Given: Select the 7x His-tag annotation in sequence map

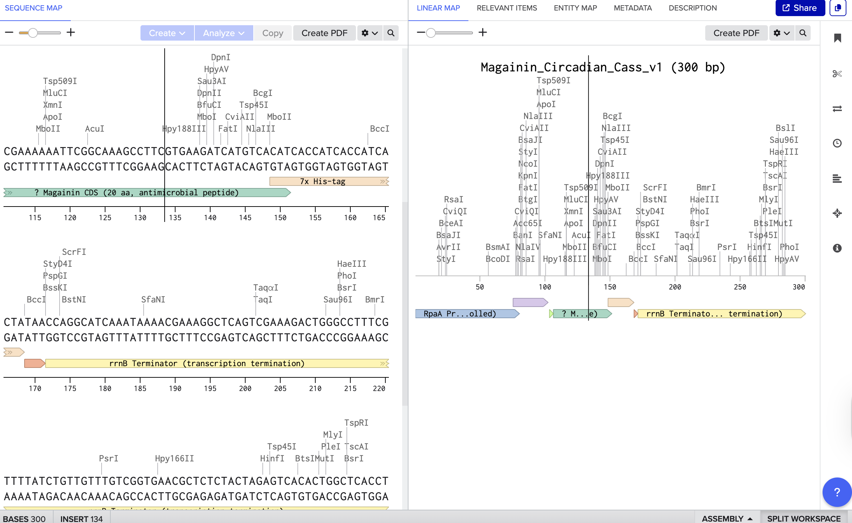Looking at the screenshot, I should click(x=329, y=181).
